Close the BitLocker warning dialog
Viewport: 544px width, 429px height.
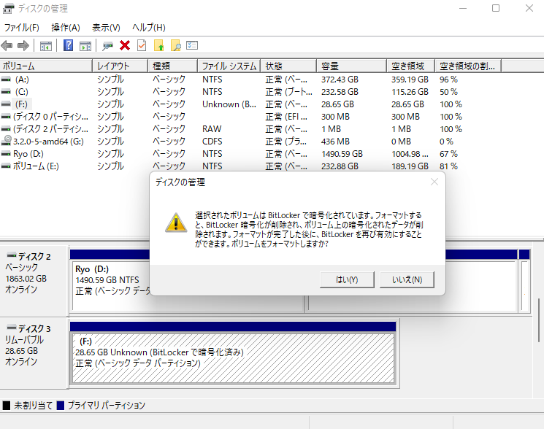pos(434,182)
